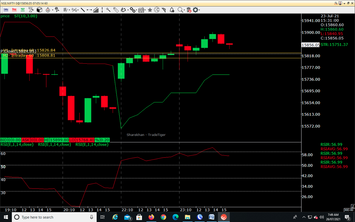This screenshot has height=222, width=355.
Task: Click the Type here to search box
Action: (x=54, y=217)
